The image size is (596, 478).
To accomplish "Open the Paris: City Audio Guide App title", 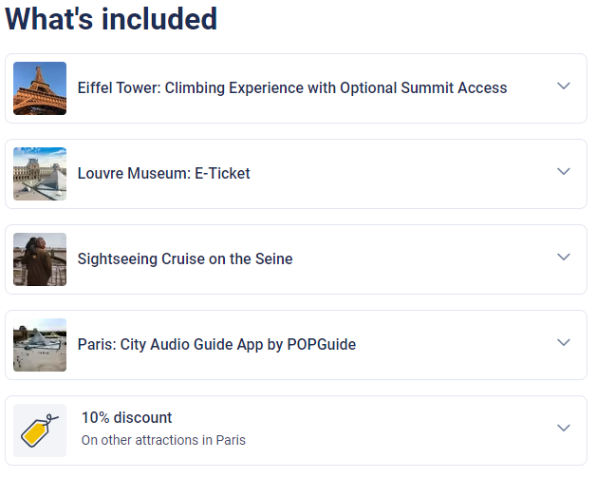I will tap(216, 345).
